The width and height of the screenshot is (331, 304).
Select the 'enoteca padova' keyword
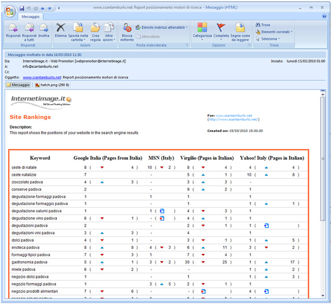[25, 248]
